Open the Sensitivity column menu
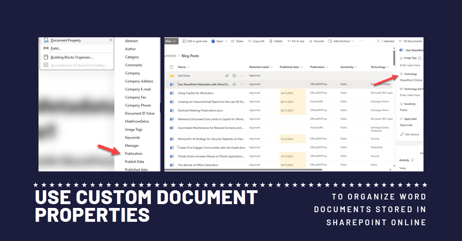The height and width of the screenshot is (241, 462). coord(349,67)
